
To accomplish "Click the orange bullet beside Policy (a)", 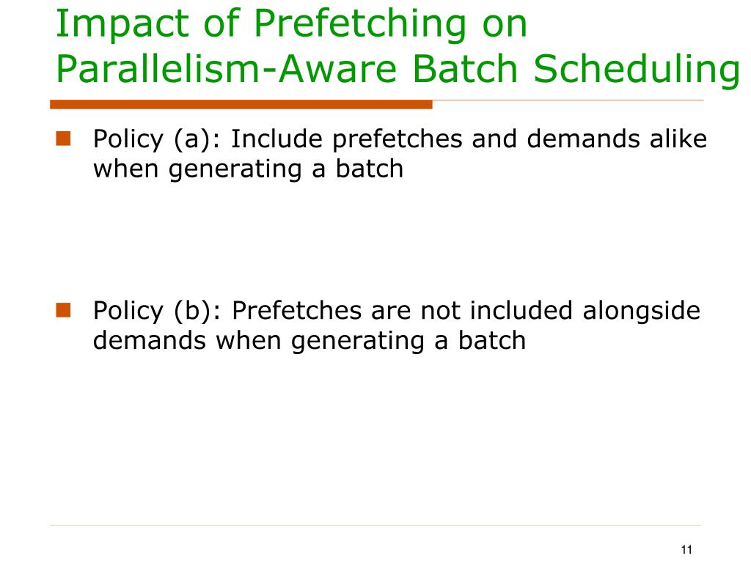I will (63, 139).
